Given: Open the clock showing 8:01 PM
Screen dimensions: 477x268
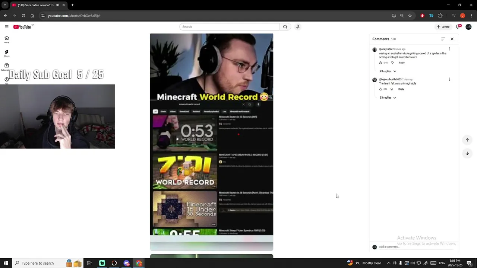Looking at the screenshot, I should tap(455, 263).
